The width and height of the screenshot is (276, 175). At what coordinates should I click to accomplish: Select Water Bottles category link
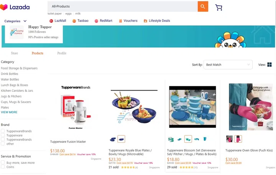pyautogui.click(x=10, y=79)
